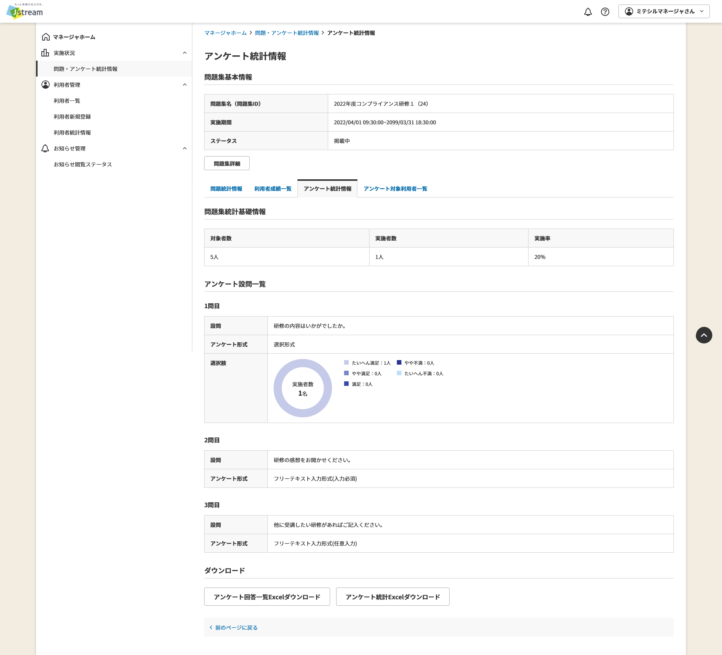Click the 前のページに戻る link
The height and width of the screenshot is (655, 722).
click(236, 627)
